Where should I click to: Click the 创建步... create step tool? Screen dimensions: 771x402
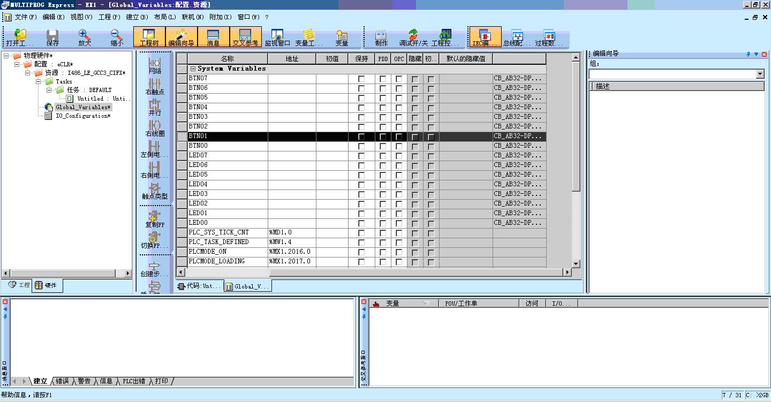pos(155,268)
